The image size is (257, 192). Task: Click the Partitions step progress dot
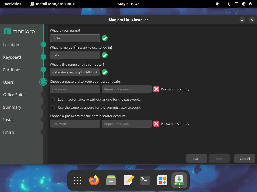point(43,69)
